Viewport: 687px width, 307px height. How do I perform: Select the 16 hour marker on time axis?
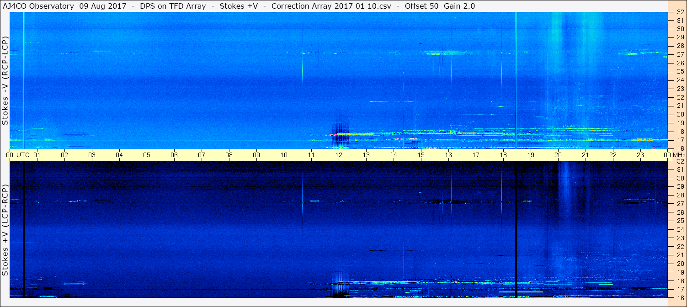click(448, 155)
